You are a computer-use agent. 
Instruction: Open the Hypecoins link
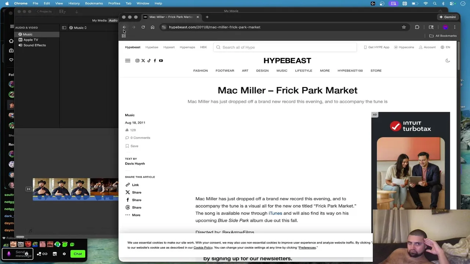tap(404, 47)
